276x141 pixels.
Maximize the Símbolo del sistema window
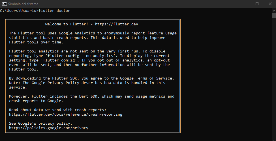point(257,4)
